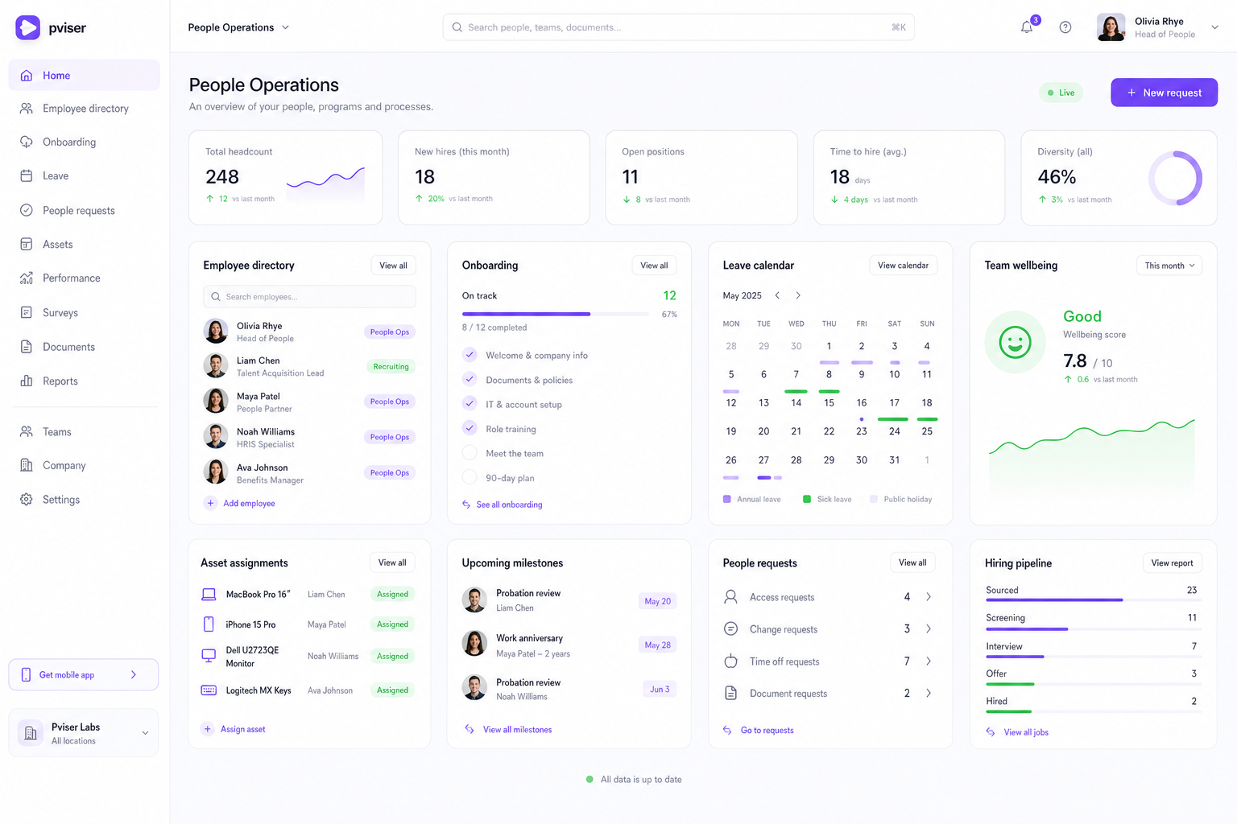Open Performance in sidebar
This screenshot has width=1237, height=824.
[x=84, y=278]
